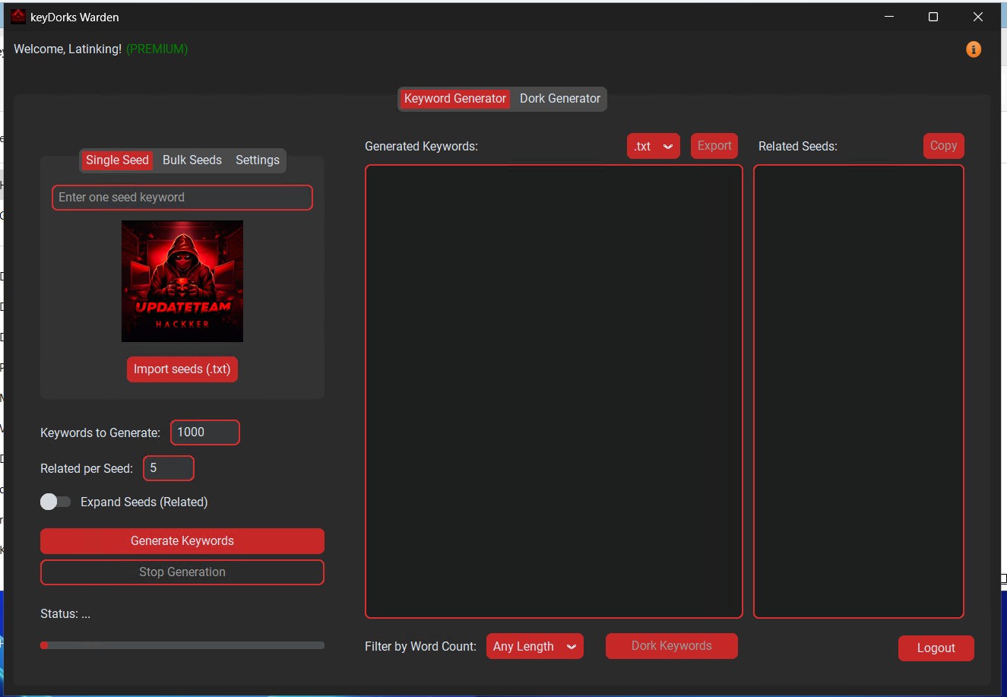Open the .txt export format dropdown
The width and height of the screenshot is (1007, 697).
653,147
